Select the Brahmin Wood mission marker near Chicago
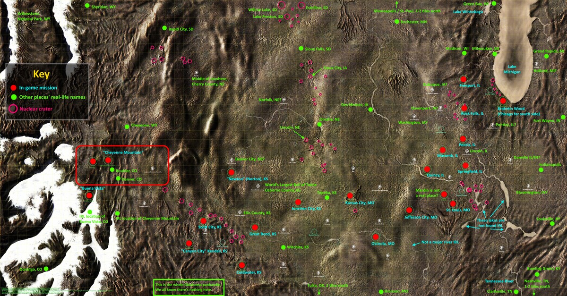The image size is (567, 296). click(x=503, y=101)
